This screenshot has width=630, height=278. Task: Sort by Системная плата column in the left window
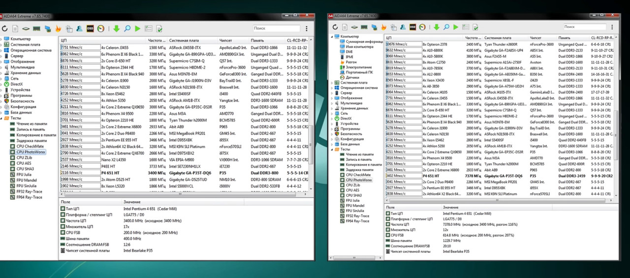click(x=193, y=40)
